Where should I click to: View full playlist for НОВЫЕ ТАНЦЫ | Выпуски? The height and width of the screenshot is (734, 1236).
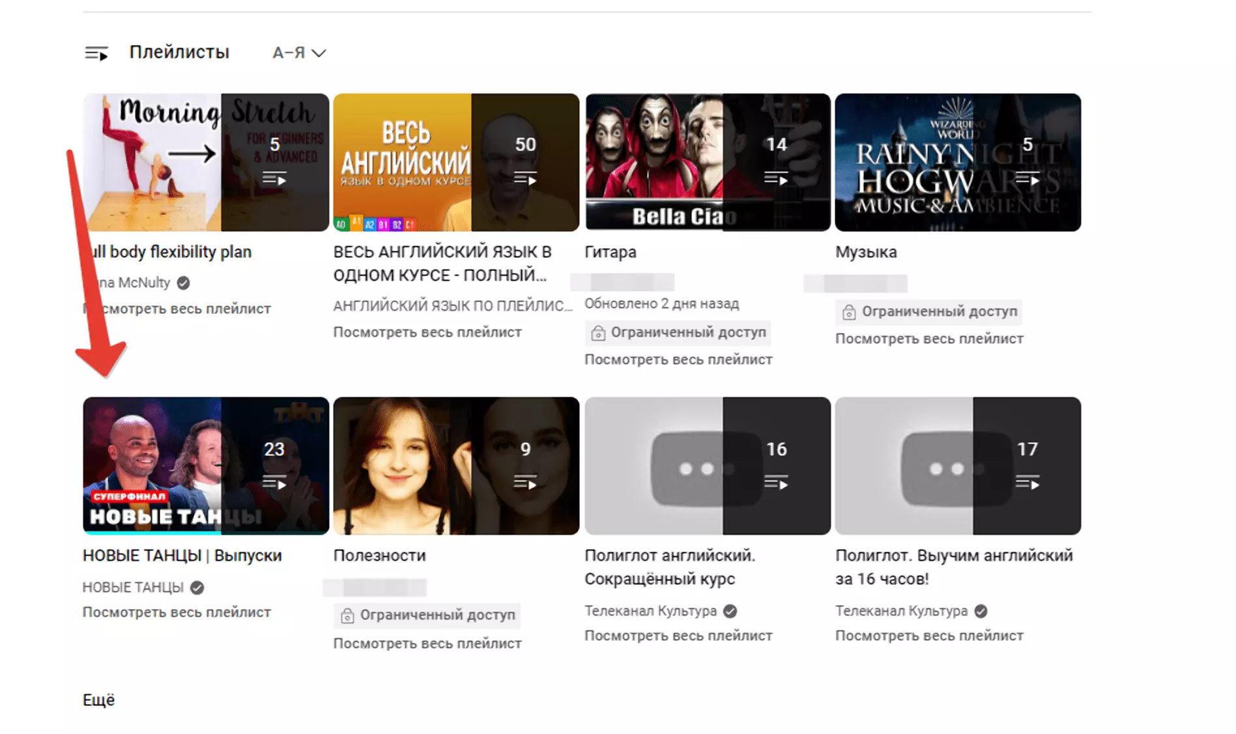click(x=177, y=612)
